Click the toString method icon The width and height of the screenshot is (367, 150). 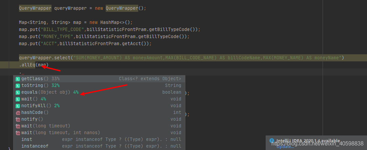18,86
